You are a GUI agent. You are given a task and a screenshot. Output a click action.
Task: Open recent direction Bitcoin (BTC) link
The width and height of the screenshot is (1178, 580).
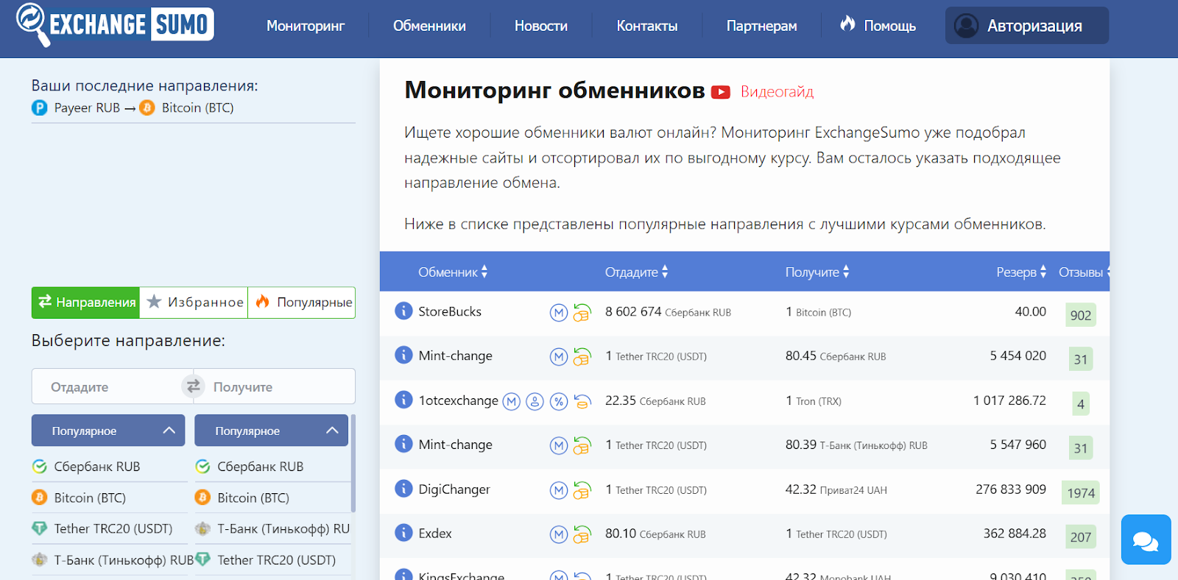pos(197,108)
